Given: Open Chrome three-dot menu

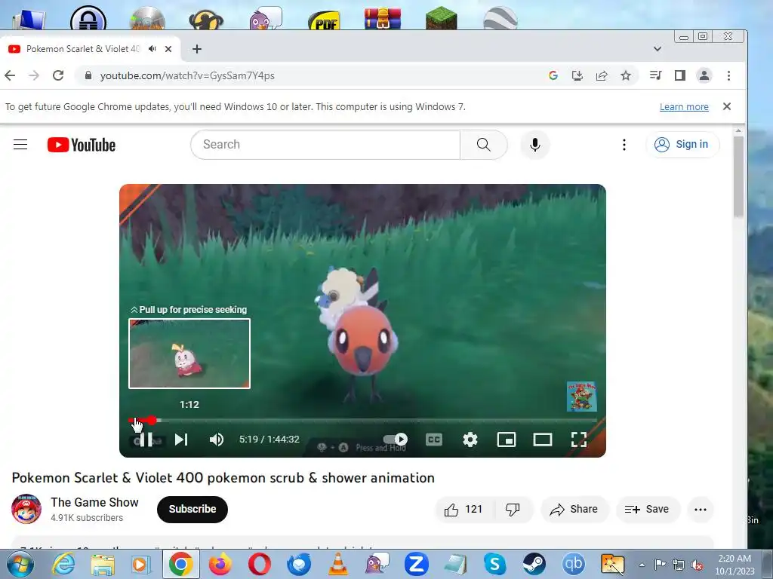Looking at the screenshot, I should click(x=728, y=75).
